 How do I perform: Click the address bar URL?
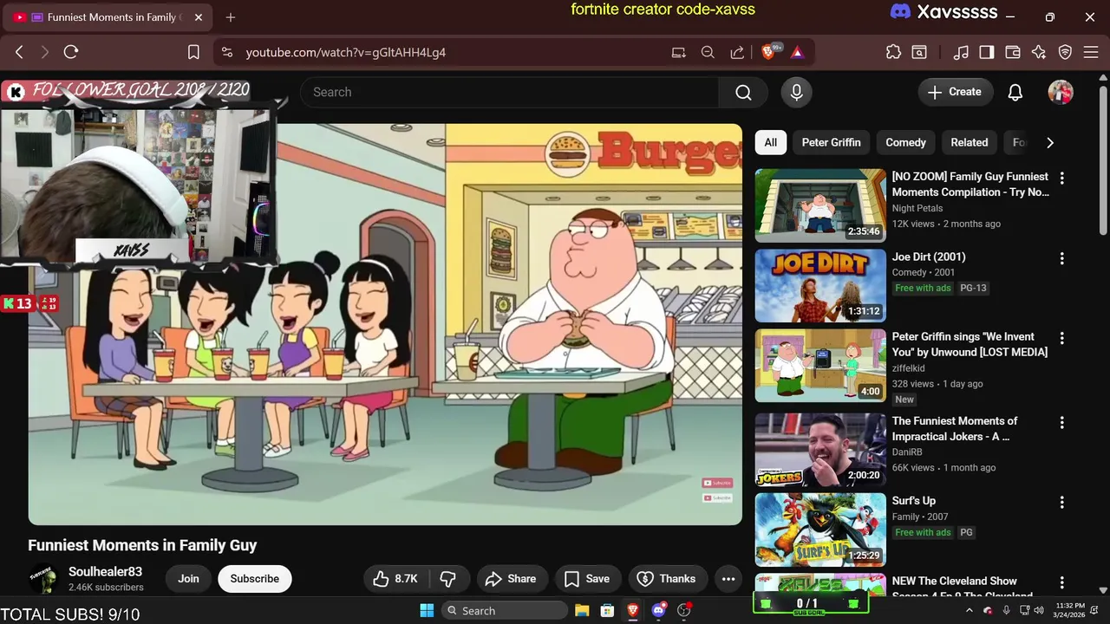(x=345, y=52)
